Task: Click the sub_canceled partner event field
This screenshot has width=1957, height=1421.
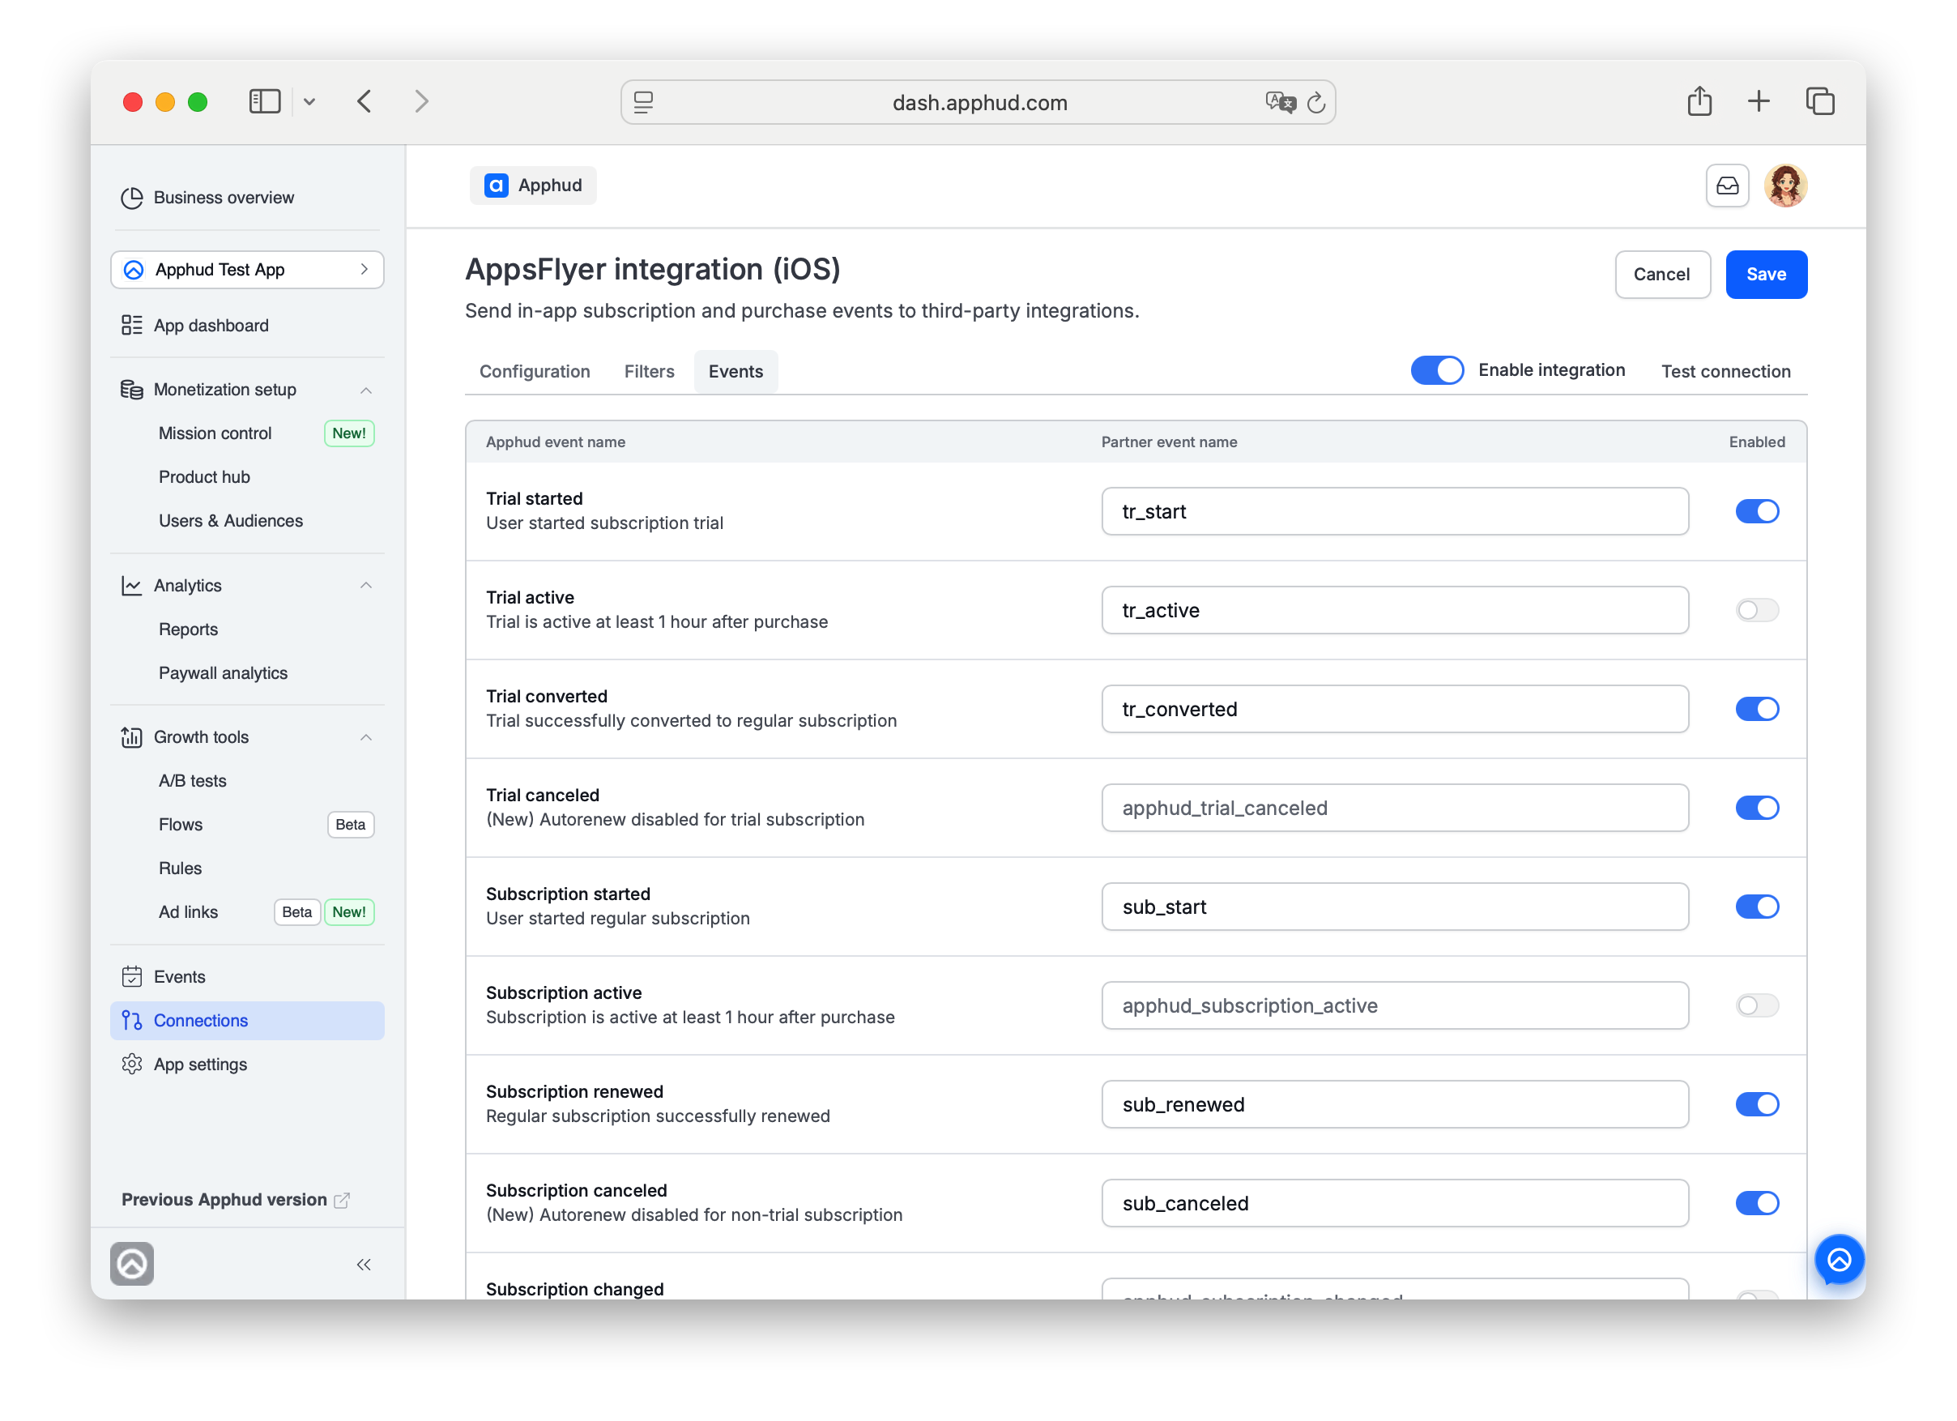Action: [1394, 1204]
